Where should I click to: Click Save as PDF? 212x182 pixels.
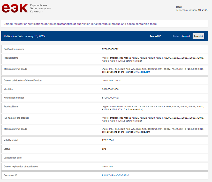(155, 36)
